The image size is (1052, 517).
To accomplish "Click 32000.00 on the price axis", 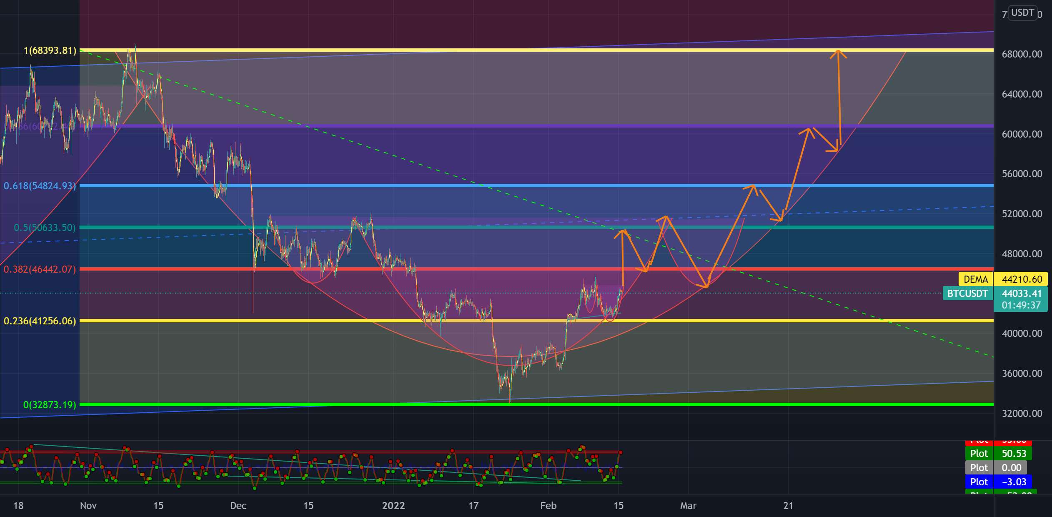I will [x=1022, y=413].
